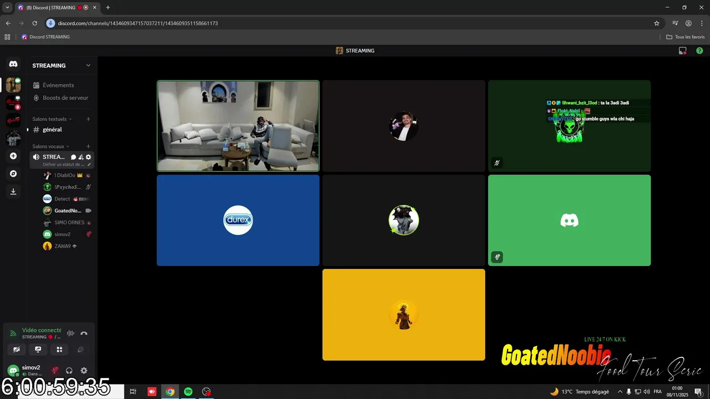The image size is (710, 399).
Task: Open Discord direct messages home icon
Action: (13, 64)
